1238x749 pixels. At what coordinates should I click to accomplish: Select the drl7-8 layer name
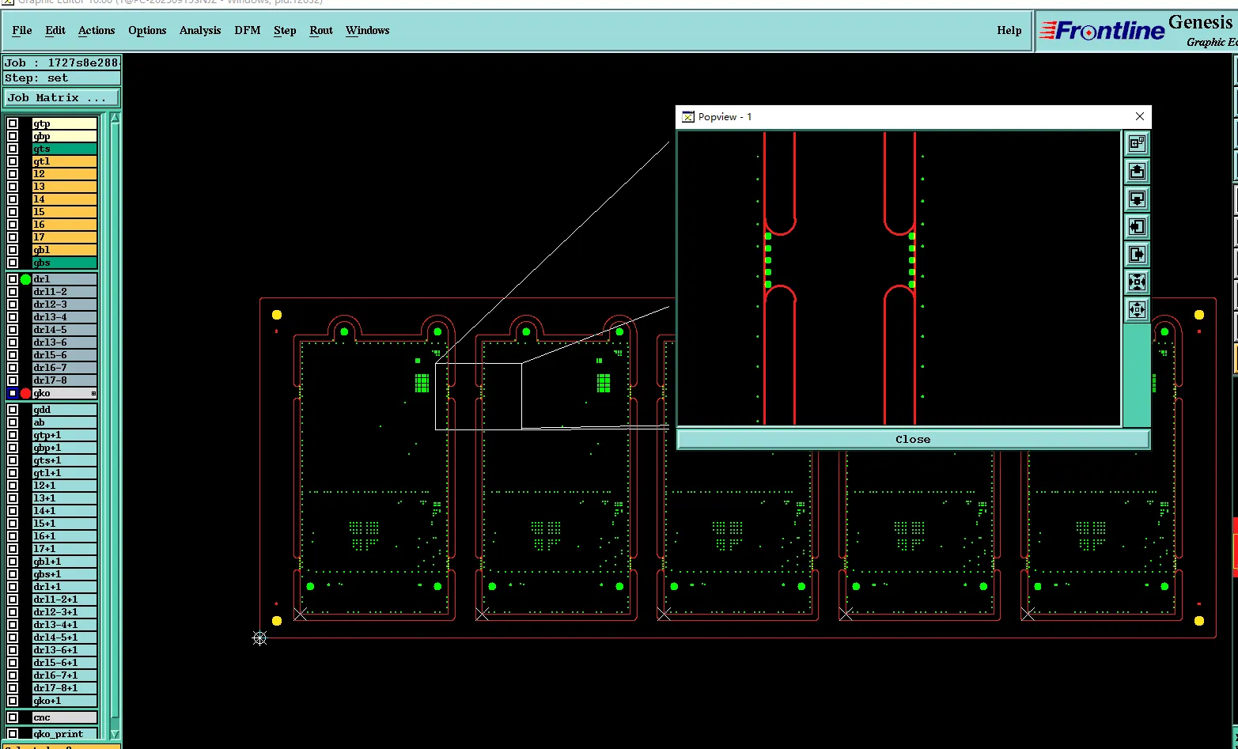64,380
